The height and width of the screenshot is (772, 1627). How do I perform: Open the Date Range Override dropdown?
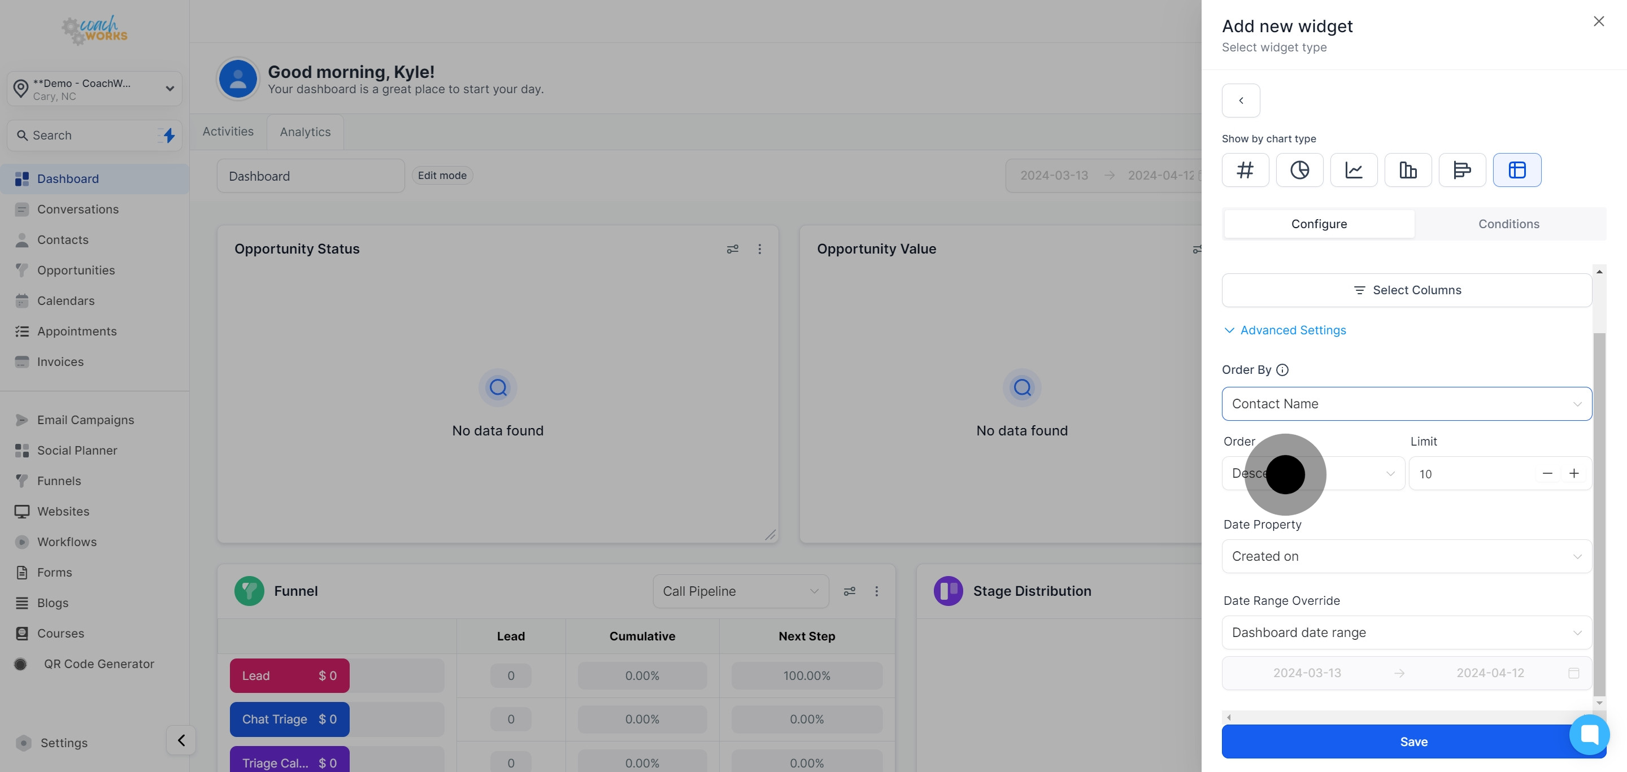coord(1406,633)
